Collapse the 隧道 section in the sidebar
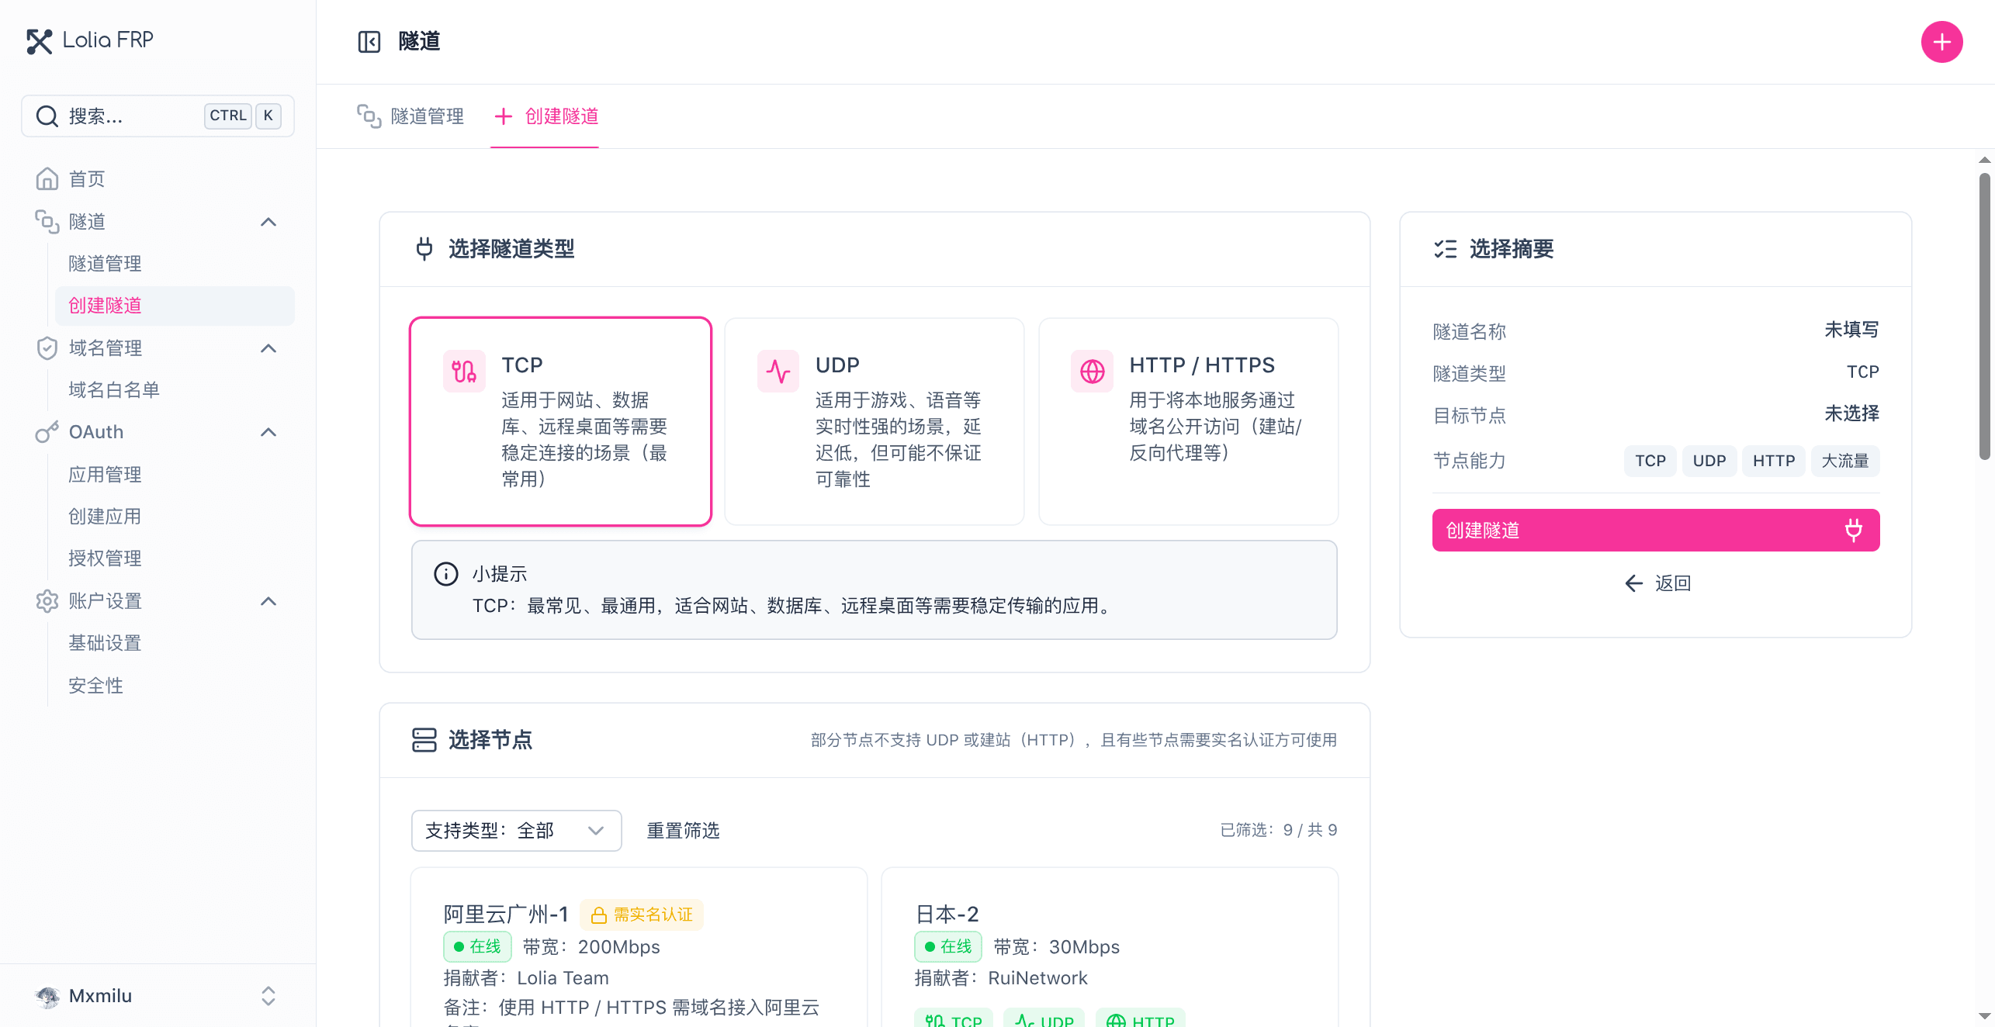Screen dimensions: 1995x1027 [x=268, y=222]
